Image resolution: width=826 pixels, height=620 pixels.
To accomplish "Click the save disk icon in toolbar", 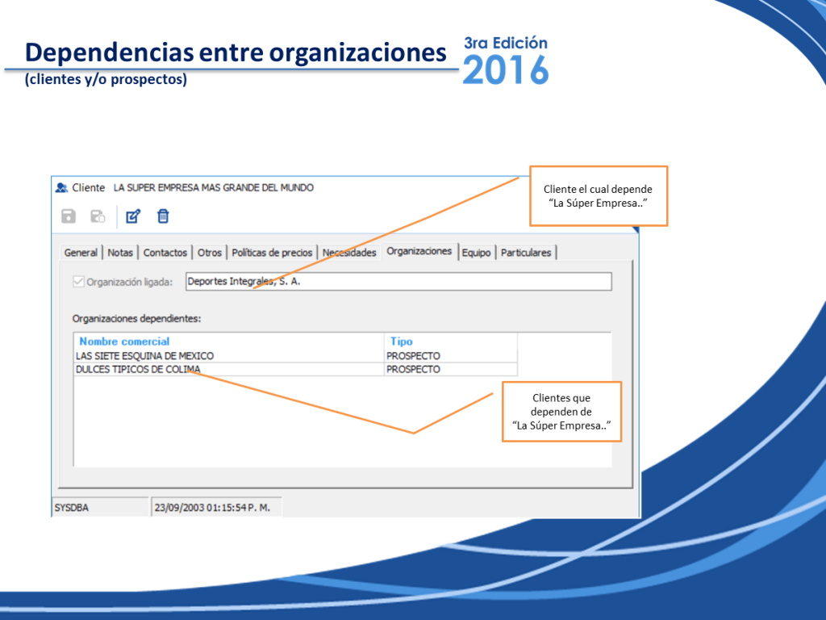I will coord(69,216).
